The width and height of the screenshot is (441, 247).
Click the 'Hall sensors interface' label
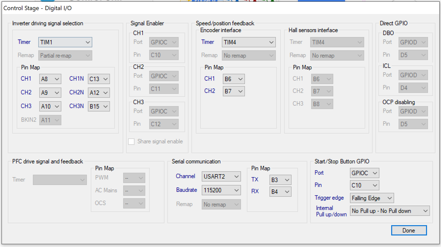[x=313, y=30]
